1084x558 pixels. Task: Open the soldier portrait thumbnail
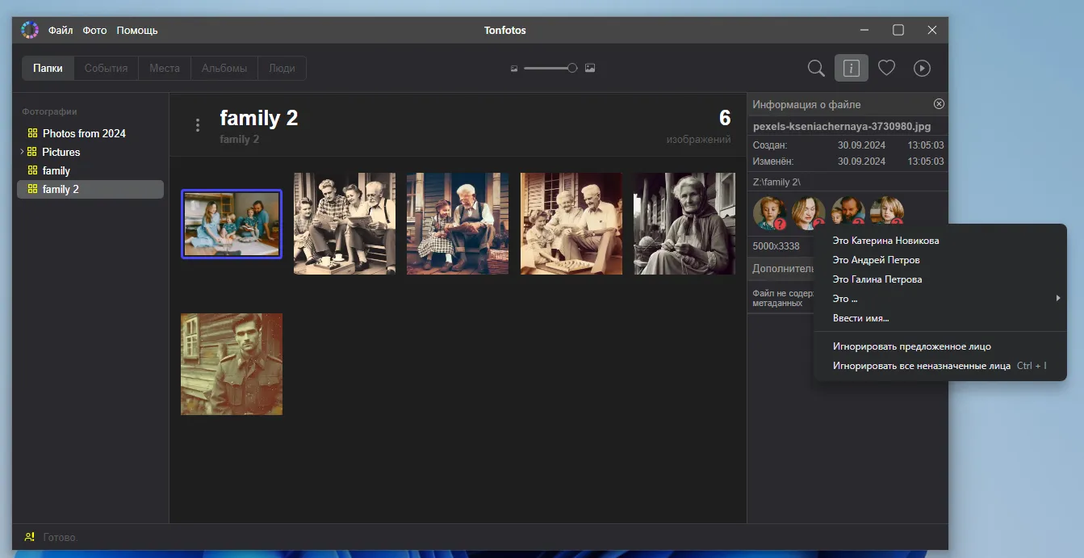(x=232, y=364)
